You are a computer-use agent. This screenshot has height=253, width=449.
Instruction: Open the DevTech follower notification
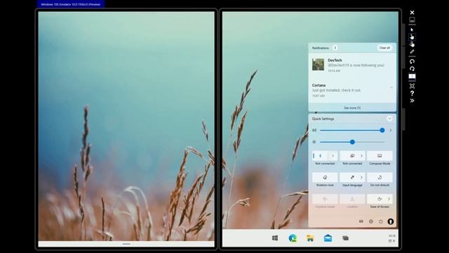coord(352,65)
